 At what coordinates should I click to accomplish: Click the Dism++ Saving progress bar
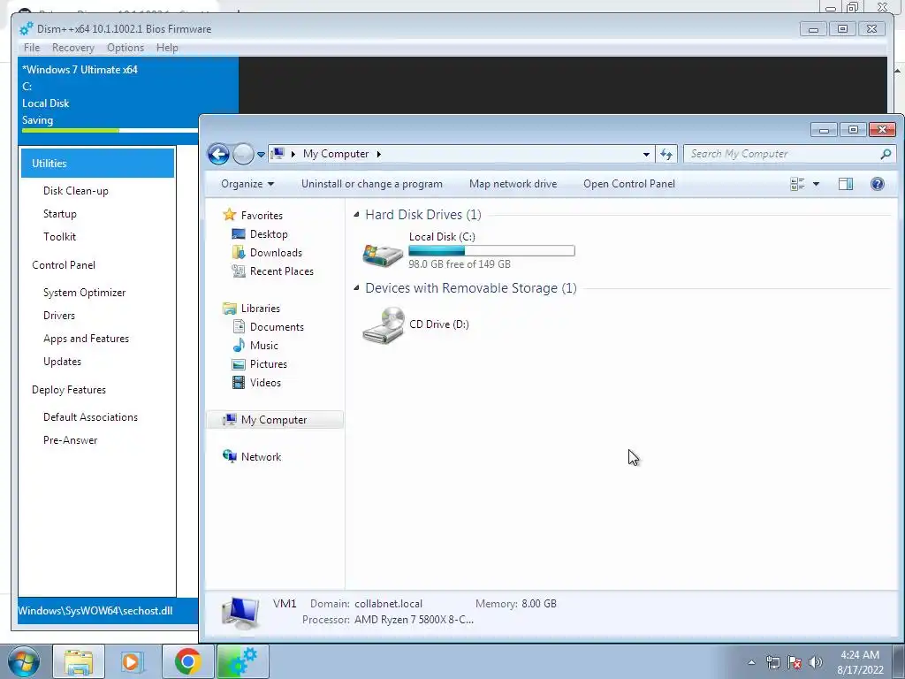[110, 131]
